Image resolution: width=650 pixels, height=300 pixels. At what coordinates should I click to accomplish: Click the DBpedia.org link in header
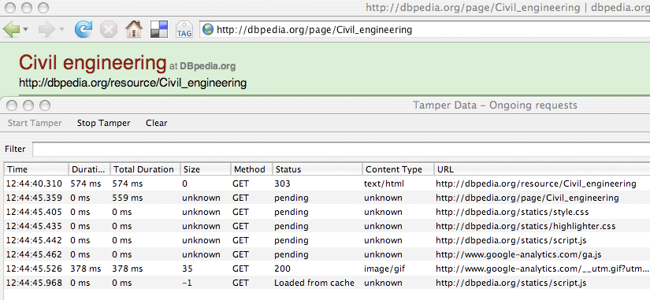(208, 66)
